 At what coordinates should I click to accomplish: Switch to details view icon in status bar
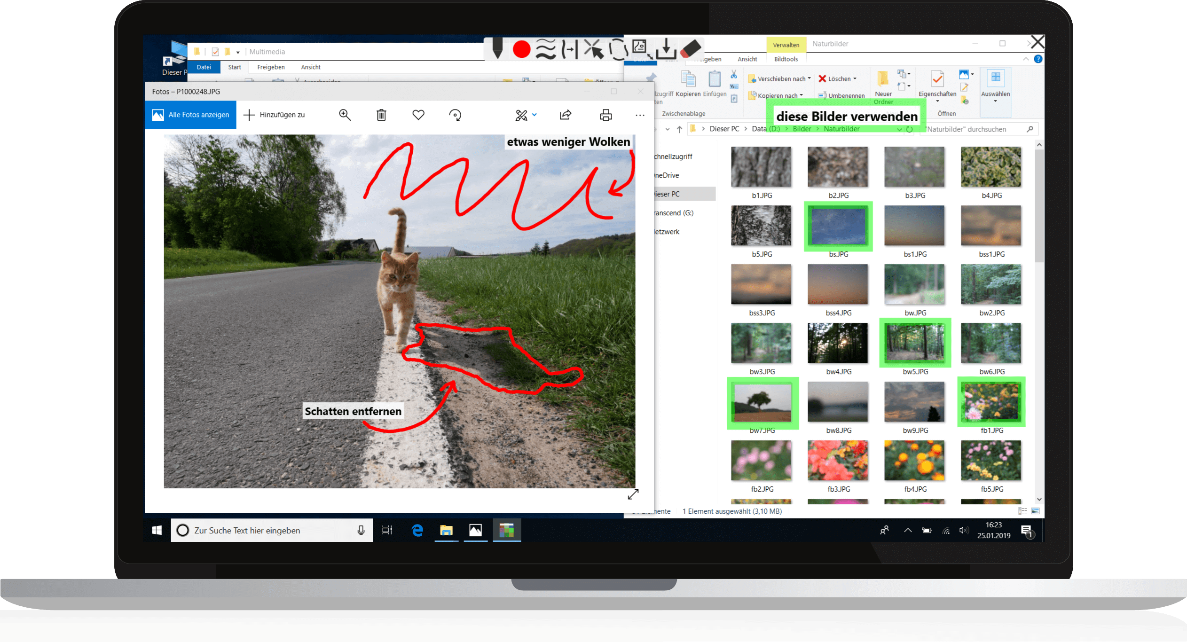click(x=1022, y=511)
